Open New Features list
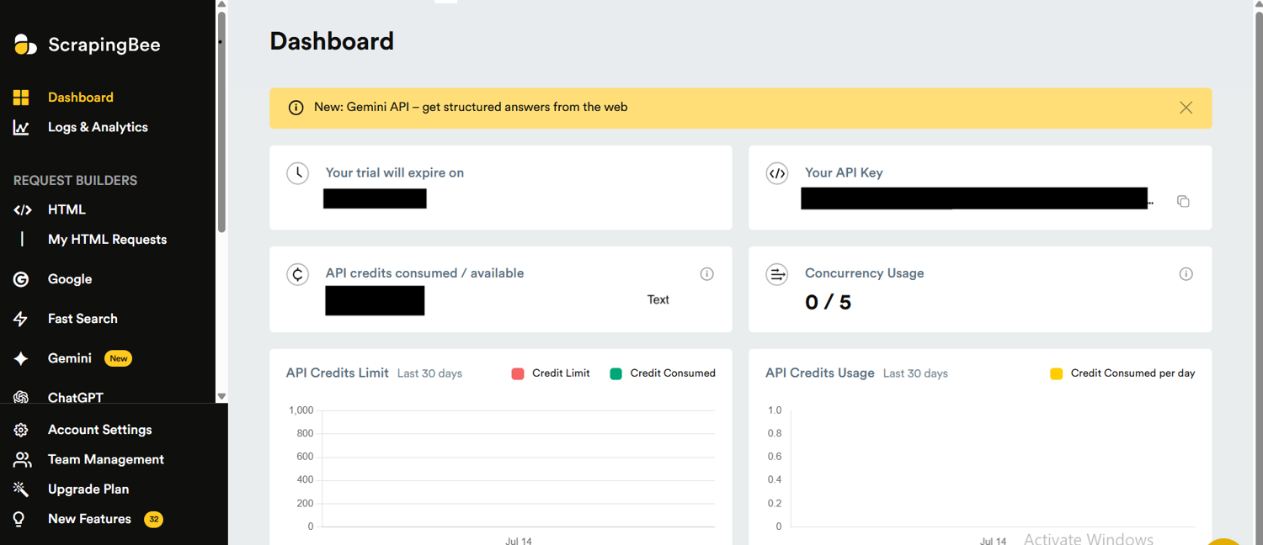 (x=89, y=519)
